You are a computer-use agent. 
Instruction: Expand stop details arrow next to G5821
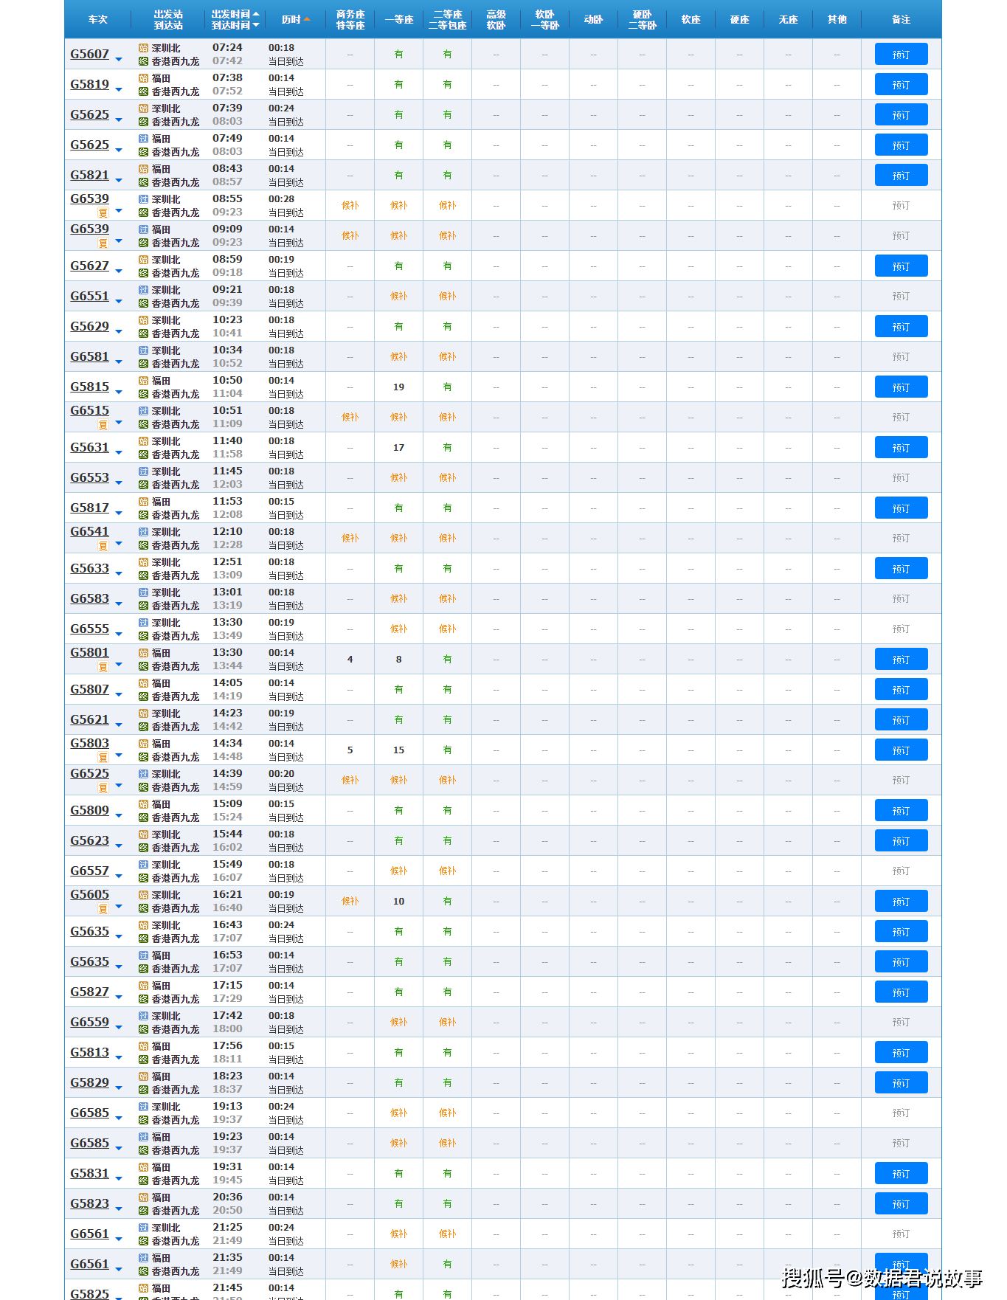(119, 181)
